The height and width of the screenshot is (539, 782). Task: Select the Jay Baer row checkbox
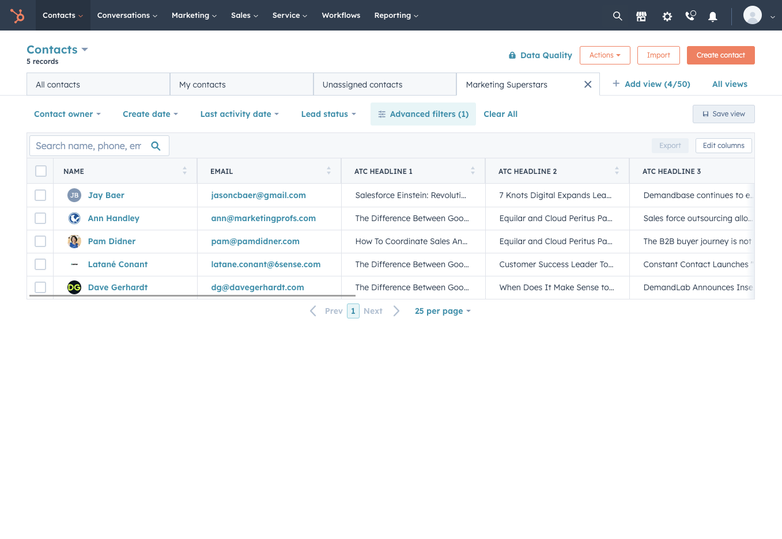coord(40,195)
